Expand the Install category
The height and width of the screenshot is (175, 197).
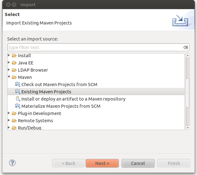[9, 56]
